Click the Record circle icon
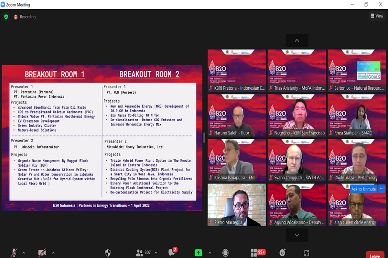The height and width of the screenshot is (258, 388). [225, 253]
